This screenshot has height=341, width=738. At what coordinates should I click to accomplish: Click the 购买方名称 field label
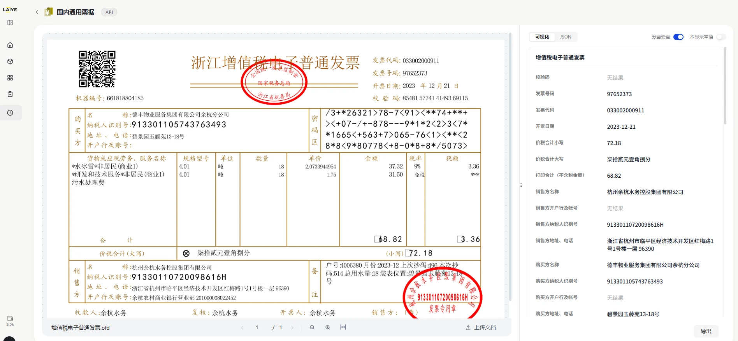547,265
